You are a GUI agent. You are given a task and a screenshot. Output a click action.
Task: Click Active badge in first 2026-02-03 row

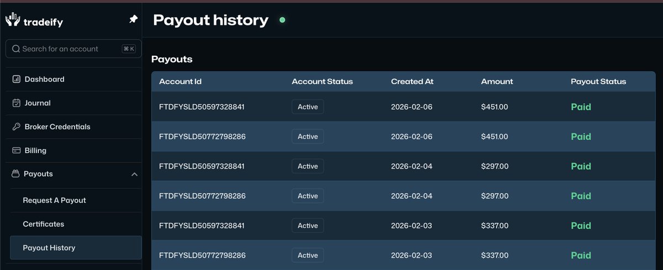tap(308, 225)
